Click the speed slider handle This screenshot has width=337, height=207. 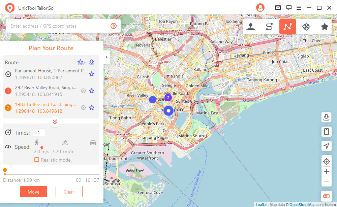pos(42,148)
